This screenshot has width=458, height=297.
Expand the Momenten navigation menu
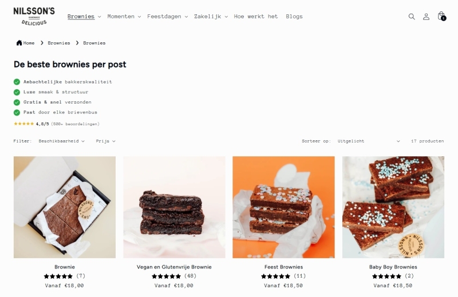tap(124, 17)
